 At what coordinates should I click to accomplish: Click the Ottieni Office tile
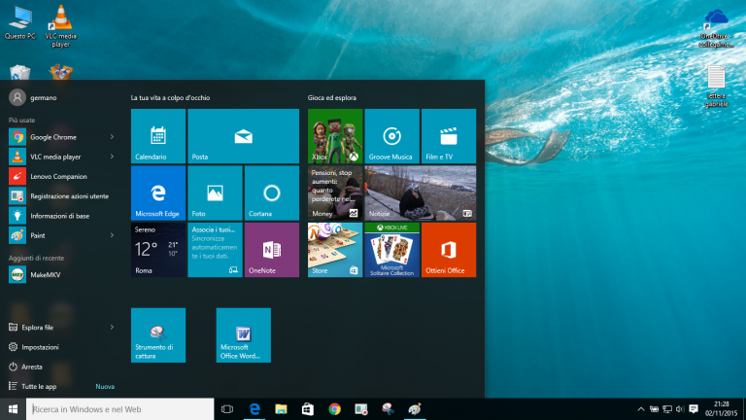[448, 250]
